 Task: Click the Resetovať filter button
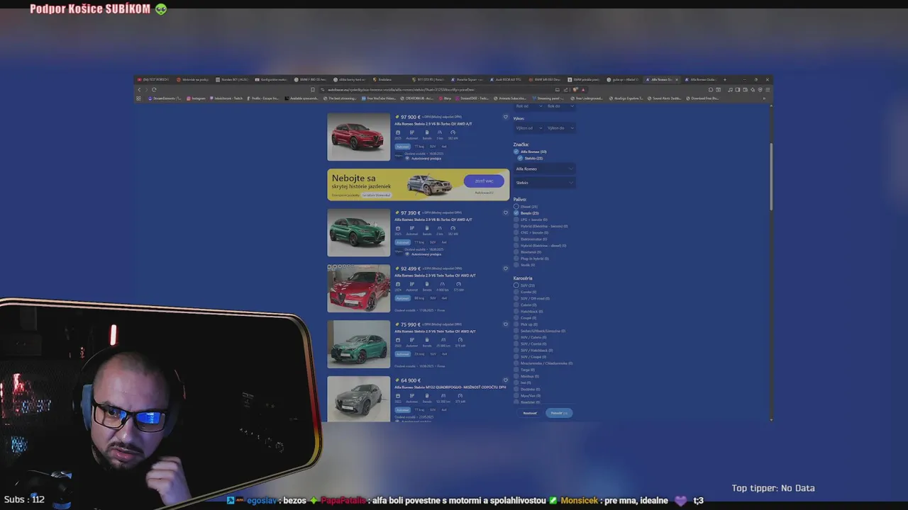530,413
